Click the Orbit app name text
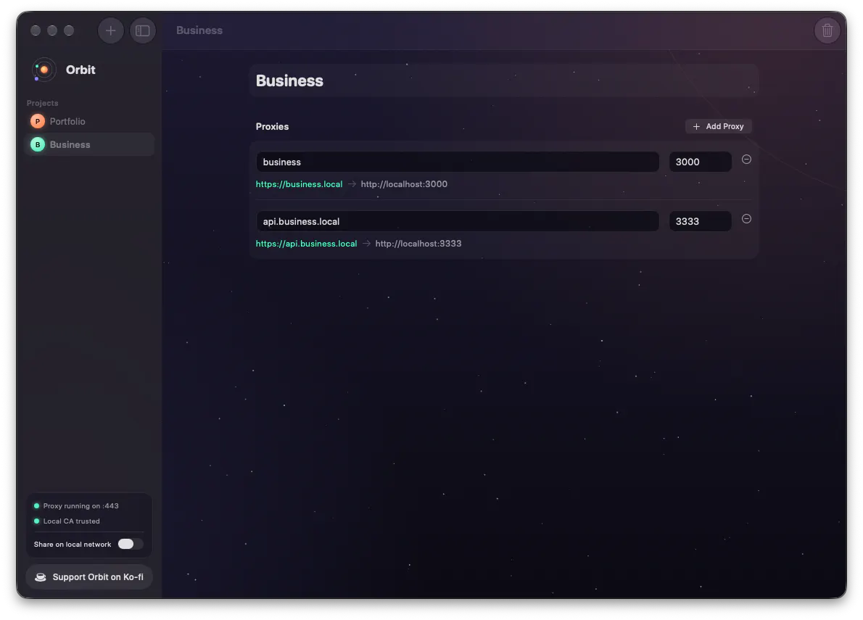The image size is (863, 620). coord(80,70)
